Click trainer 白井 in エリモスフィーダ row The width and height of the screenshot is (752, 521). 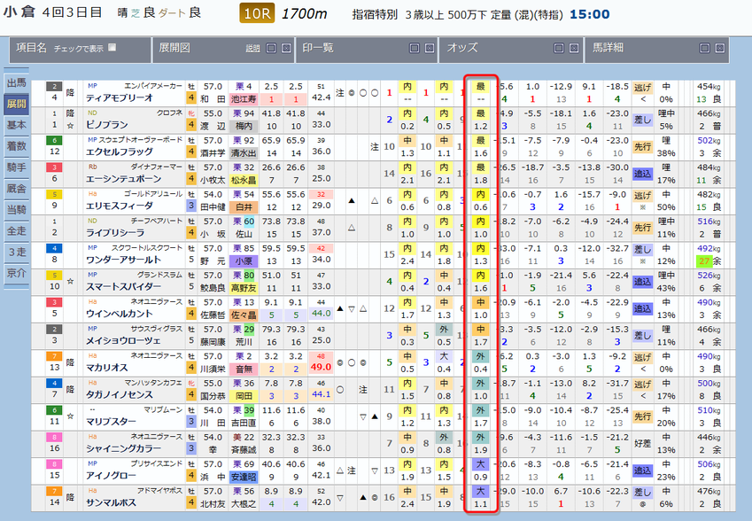[244, 207]
